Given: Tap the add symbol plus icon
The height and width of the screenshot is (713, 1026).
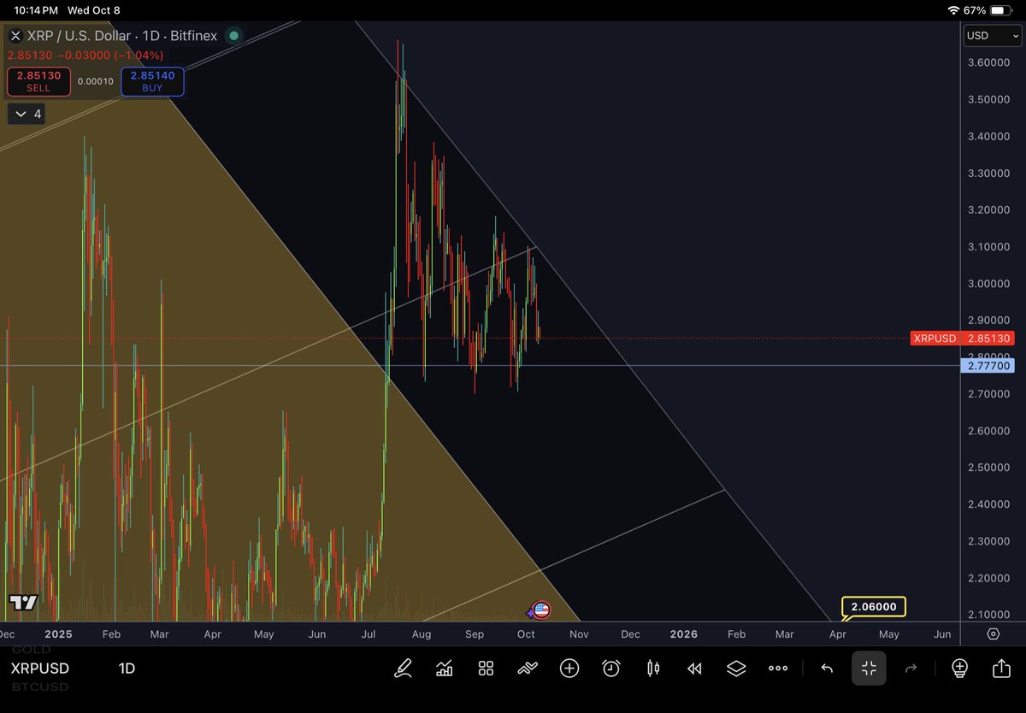Looking at the screenshot, I should (569, 669).
